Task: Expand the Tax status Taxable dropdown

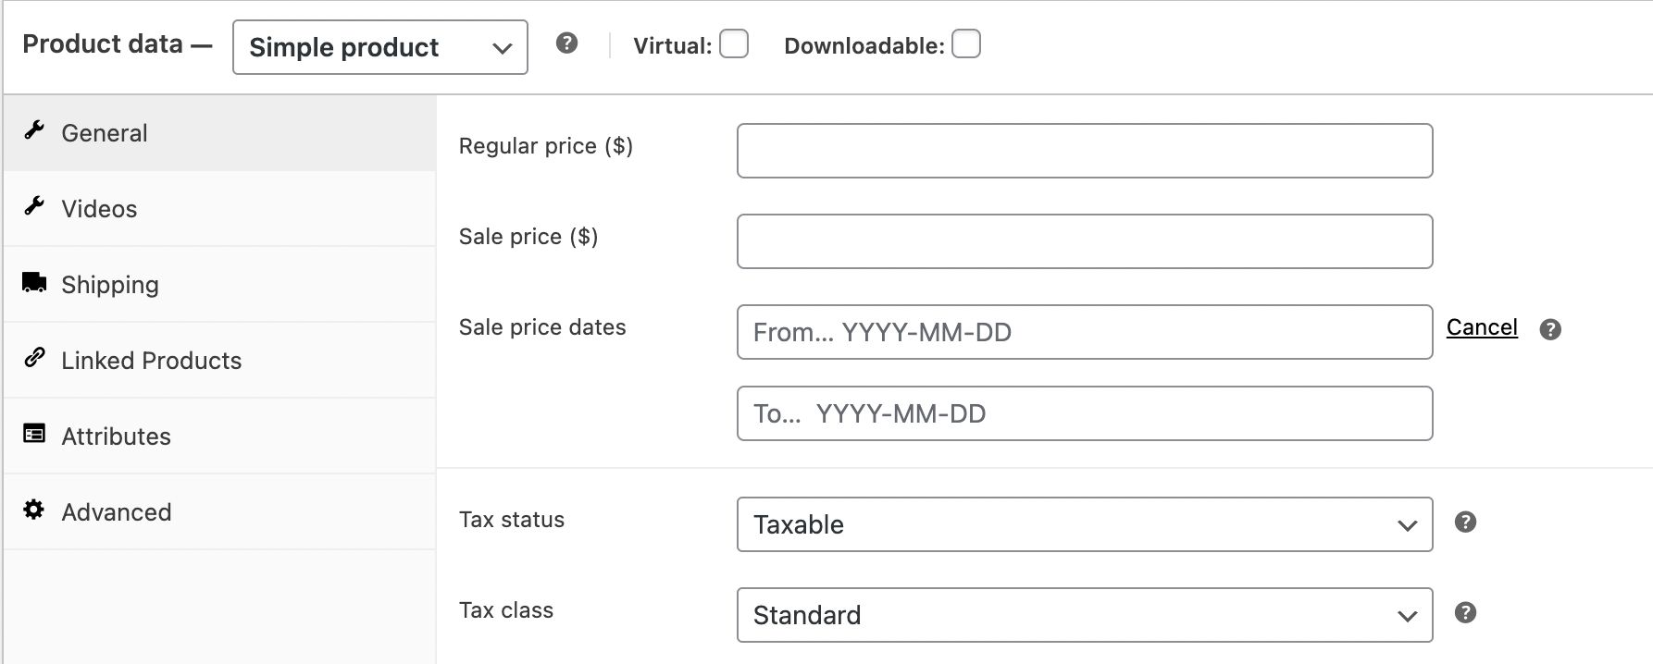Action: tap(1085, 524)
